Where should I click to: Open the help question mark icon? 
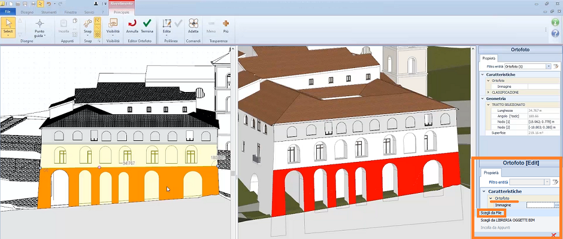555,33
